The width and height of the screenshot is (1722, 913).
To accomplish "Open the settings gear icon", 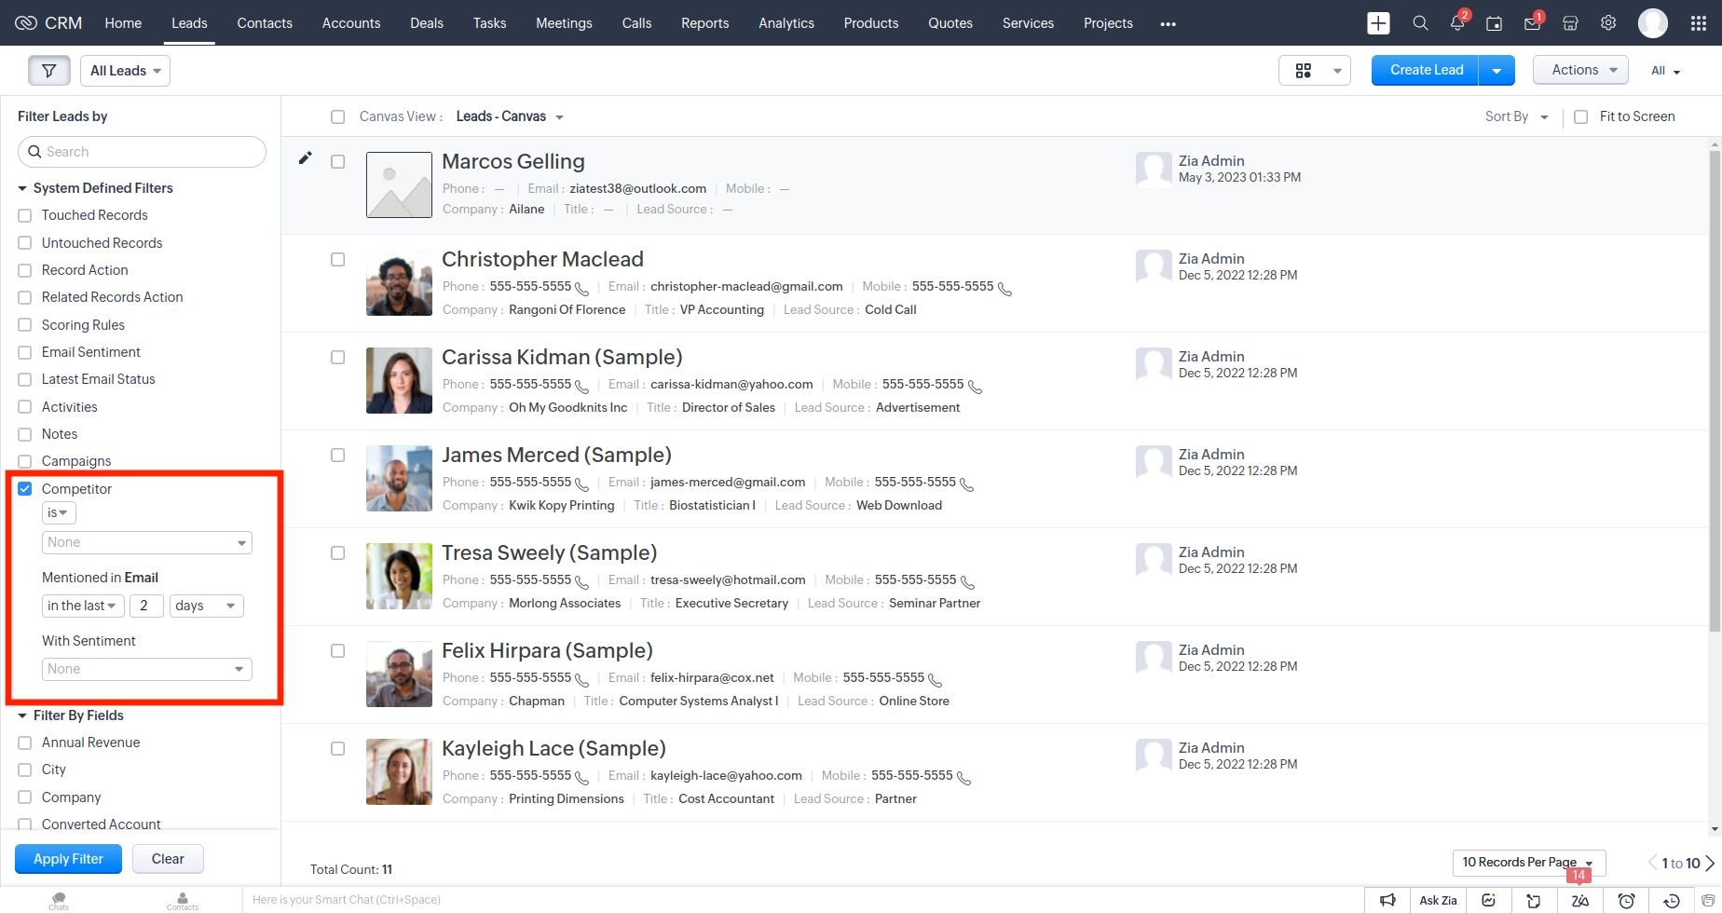I will (x=1608, y=23).
